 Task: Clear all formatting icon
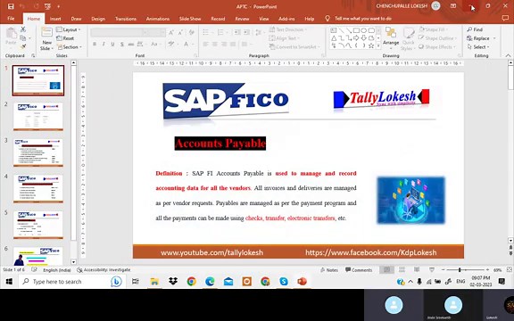192,32
